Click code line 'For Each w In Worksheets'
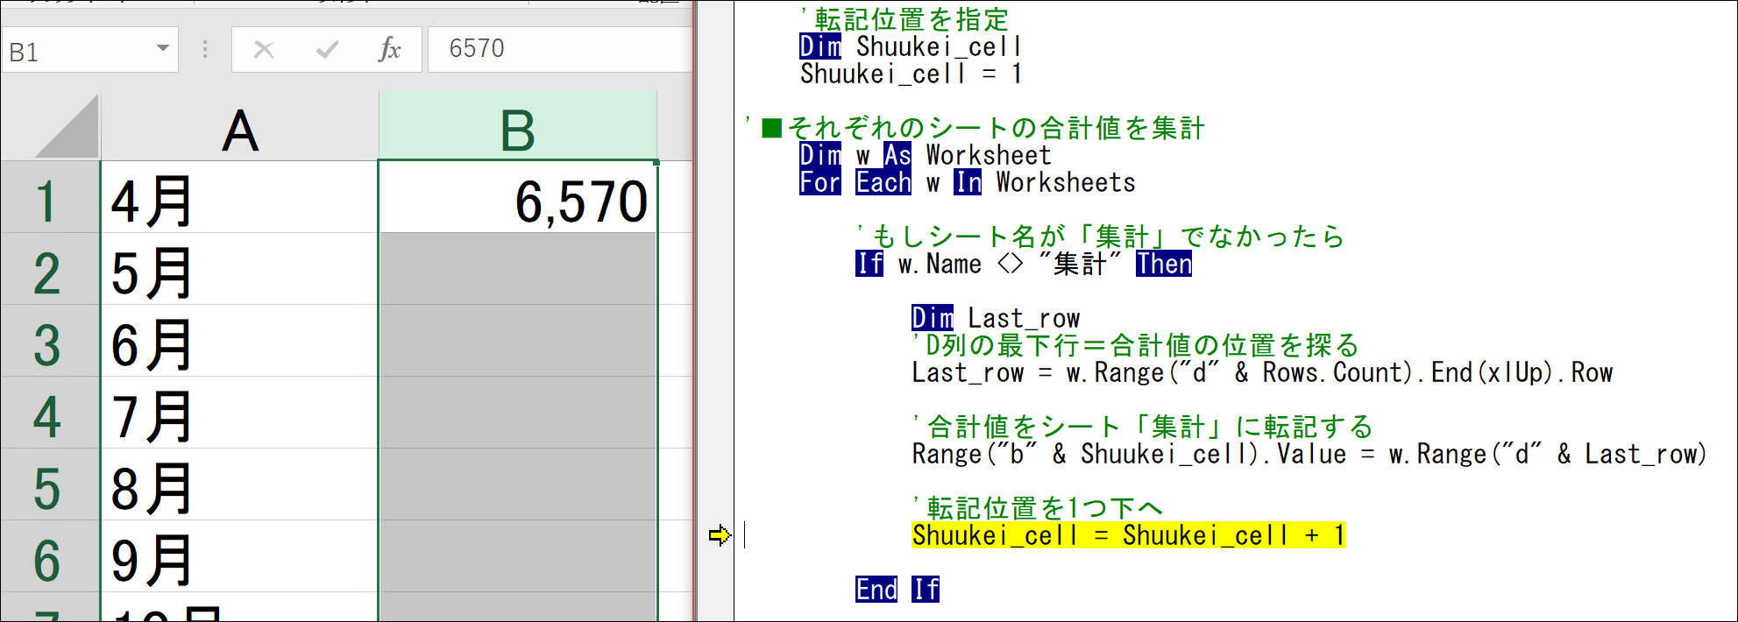 pyautogui.click(x=968, y=182)
